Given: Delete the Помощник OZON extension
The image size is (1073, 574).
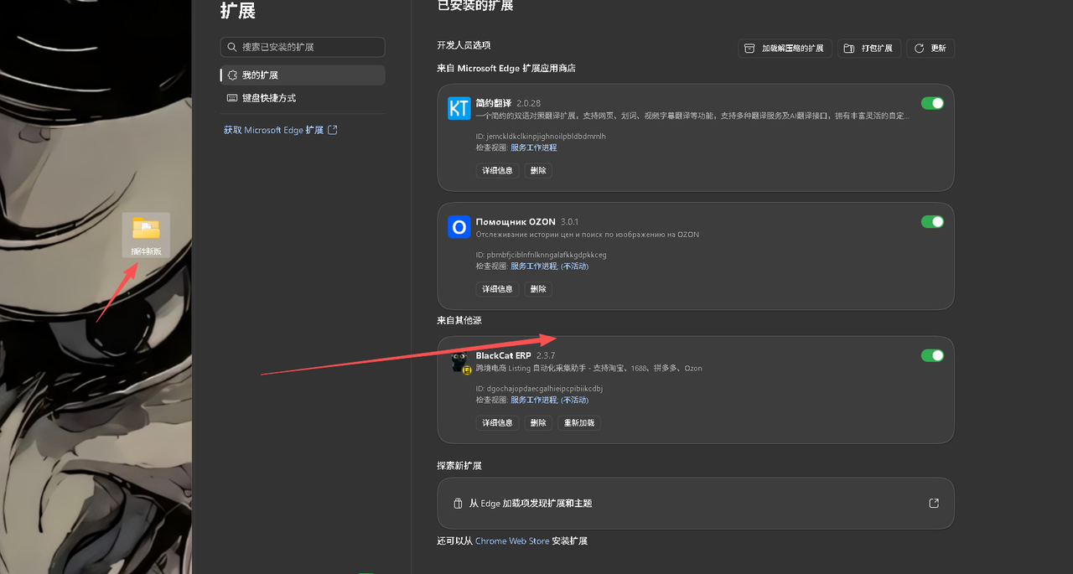Looking at the screenshot, I should point(538,289).
